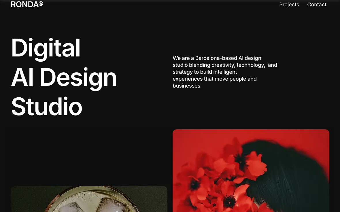Open the red flowers project image
Image resolution: width=340 pixels, height=212 pixels.
pos(251,171)
